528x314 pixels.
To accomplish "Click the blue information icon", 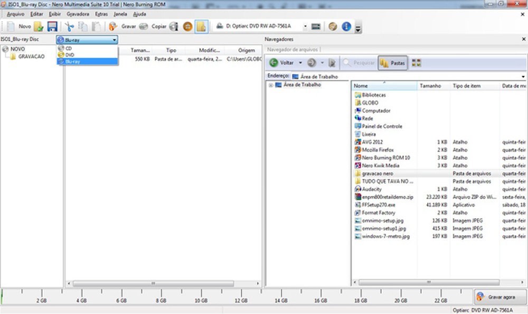I will (346, 26).
